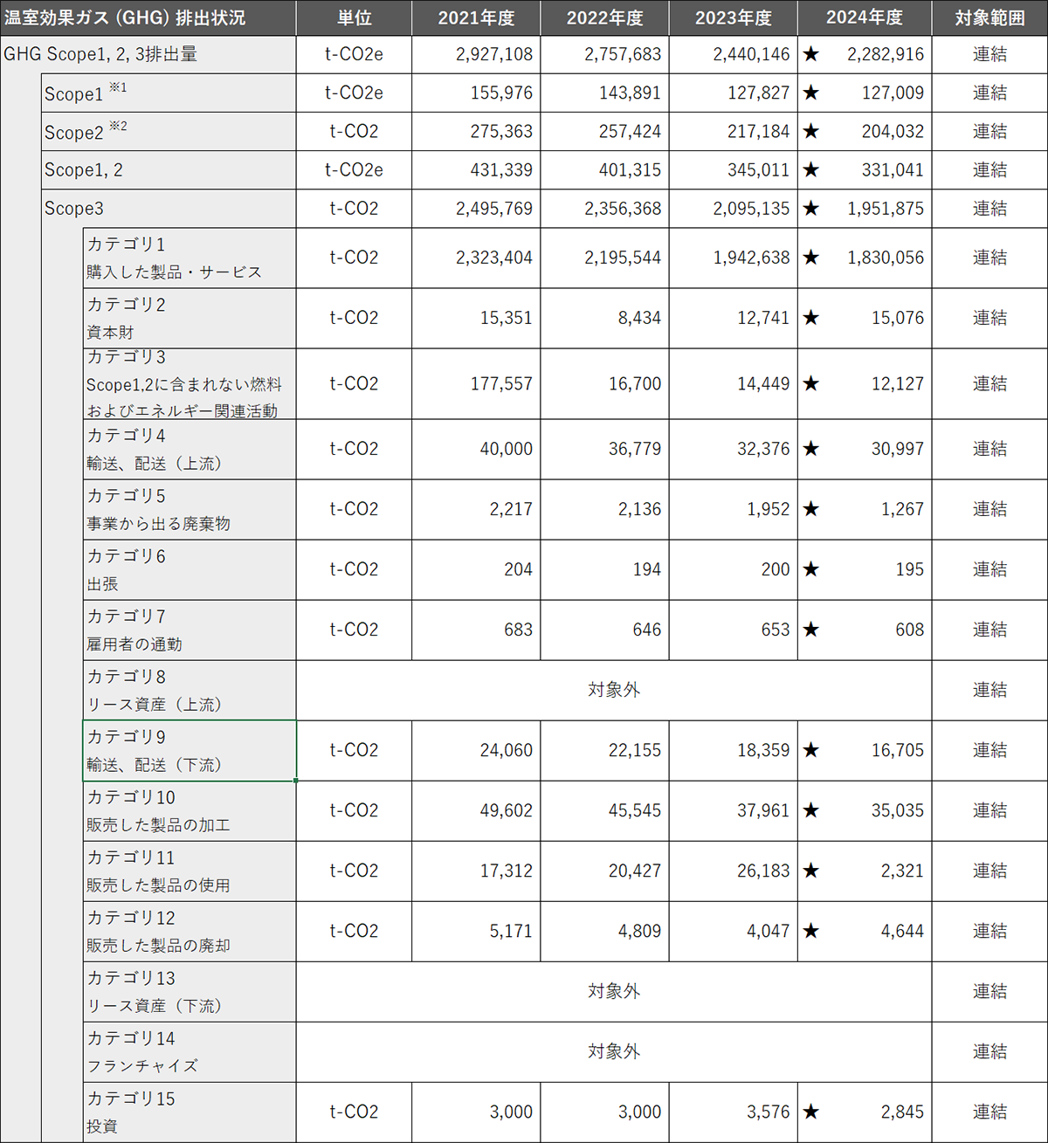This screenshot has width=1048, height=1143.
Task: Click the value 1,951,875
Action: coord(886,209)
